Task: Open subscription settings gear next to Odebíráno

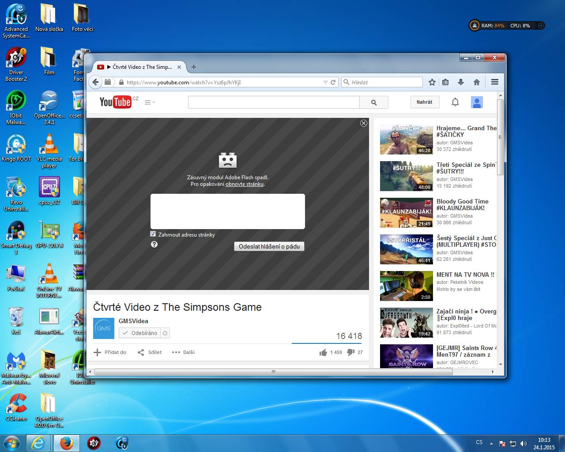Action: click(x=165, y=333)
